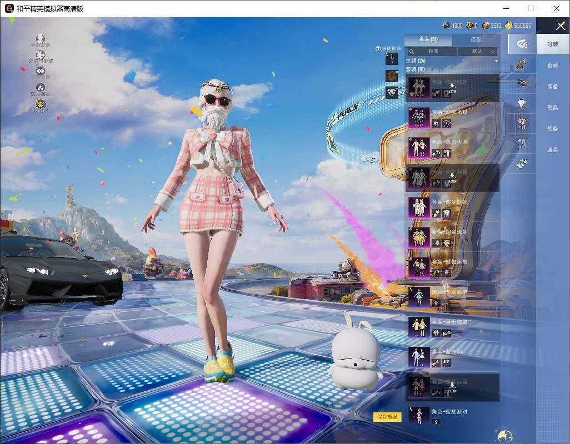This screenshot has height=444, width=570.
Task: Select the 套装-第五大道 outfit thumbnail
Action: 419,148
